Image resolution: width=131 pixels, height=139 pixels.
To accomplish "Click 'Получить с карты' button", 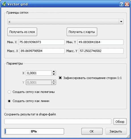I will click(x=82, y=32).
